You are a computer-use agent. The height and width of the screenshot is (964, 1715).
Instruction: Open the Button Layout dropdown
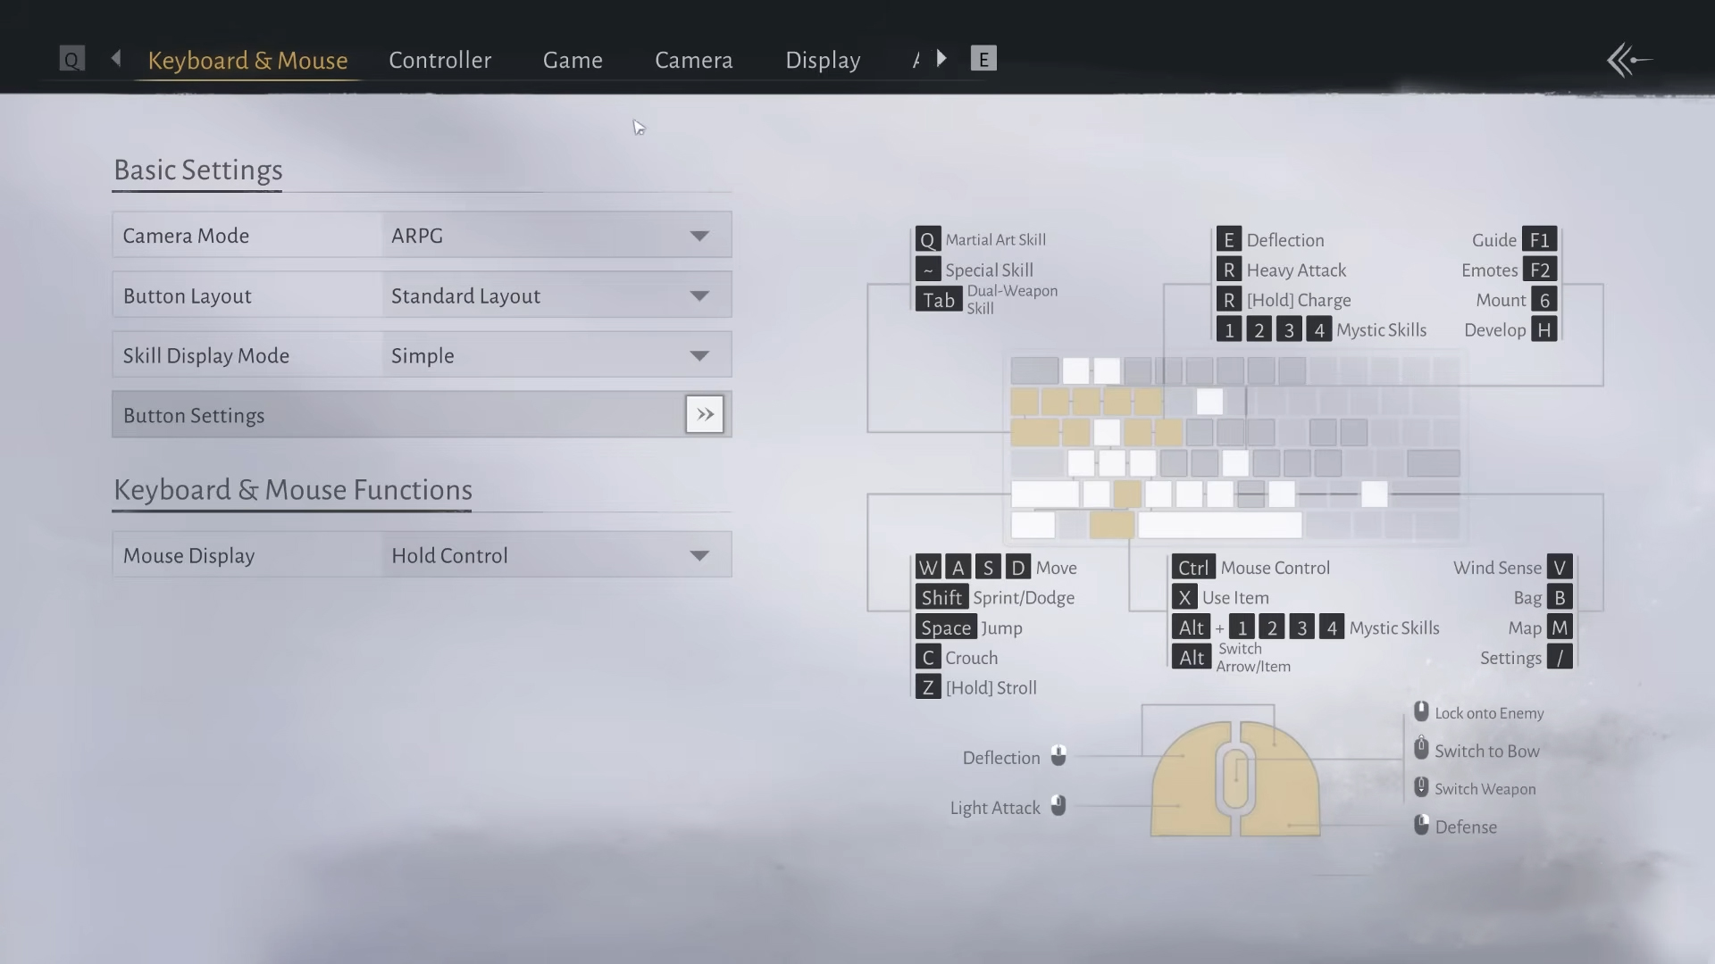699,295
